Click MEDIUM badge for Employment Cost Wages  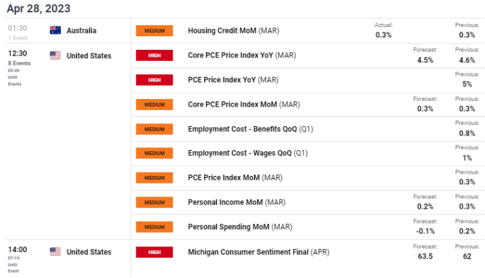155,153
